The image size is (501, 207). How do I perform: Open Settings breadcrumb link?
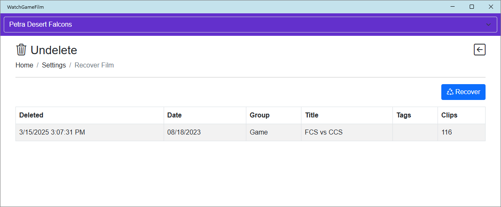(x=54, y=65)
